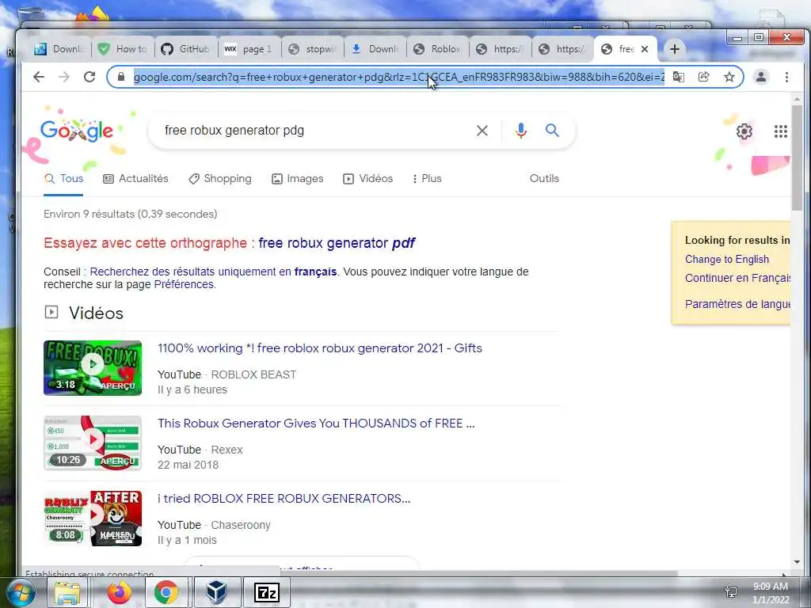
Task: Click the scrollbar down arrow
Action: (x=797, y=562)
